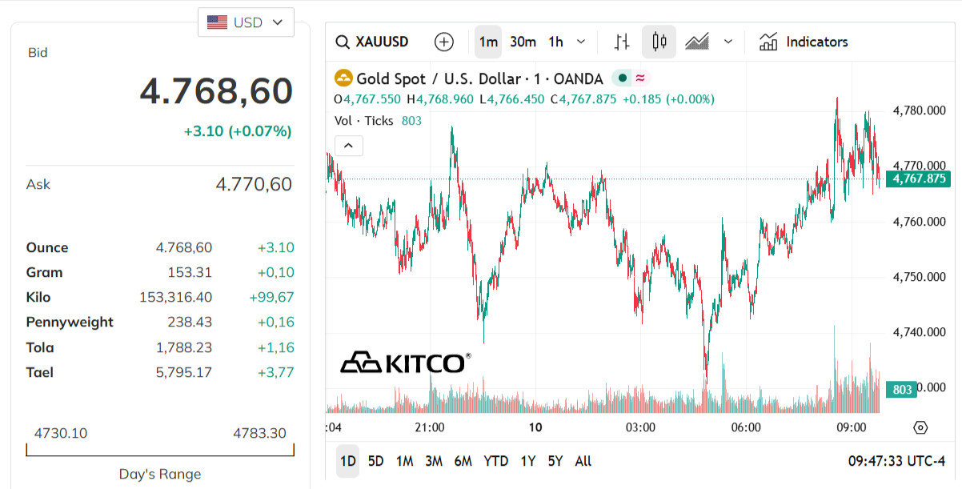Click the Gold Spot OANDA logo badge

coord(344,78)
